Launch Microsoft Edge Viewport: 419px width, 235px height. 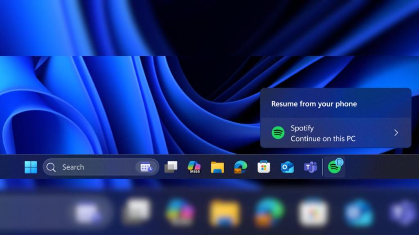[x=241, y=167]
